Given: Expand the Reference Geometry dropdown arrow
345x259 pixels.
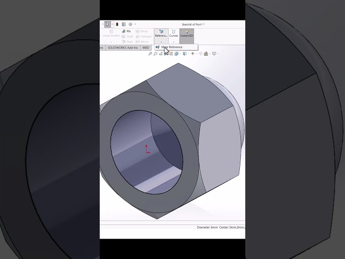Looking at the screenshot, I should [161, 42].
